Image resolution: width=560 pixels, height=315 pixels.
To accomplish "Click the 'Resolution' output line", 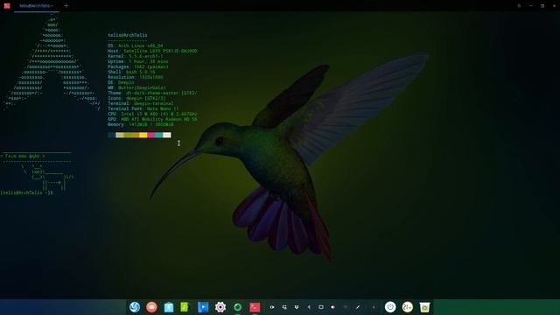I will [136, 77].
